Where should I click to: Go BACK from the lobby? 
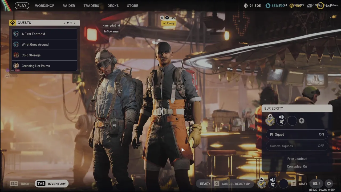(25, 184)
